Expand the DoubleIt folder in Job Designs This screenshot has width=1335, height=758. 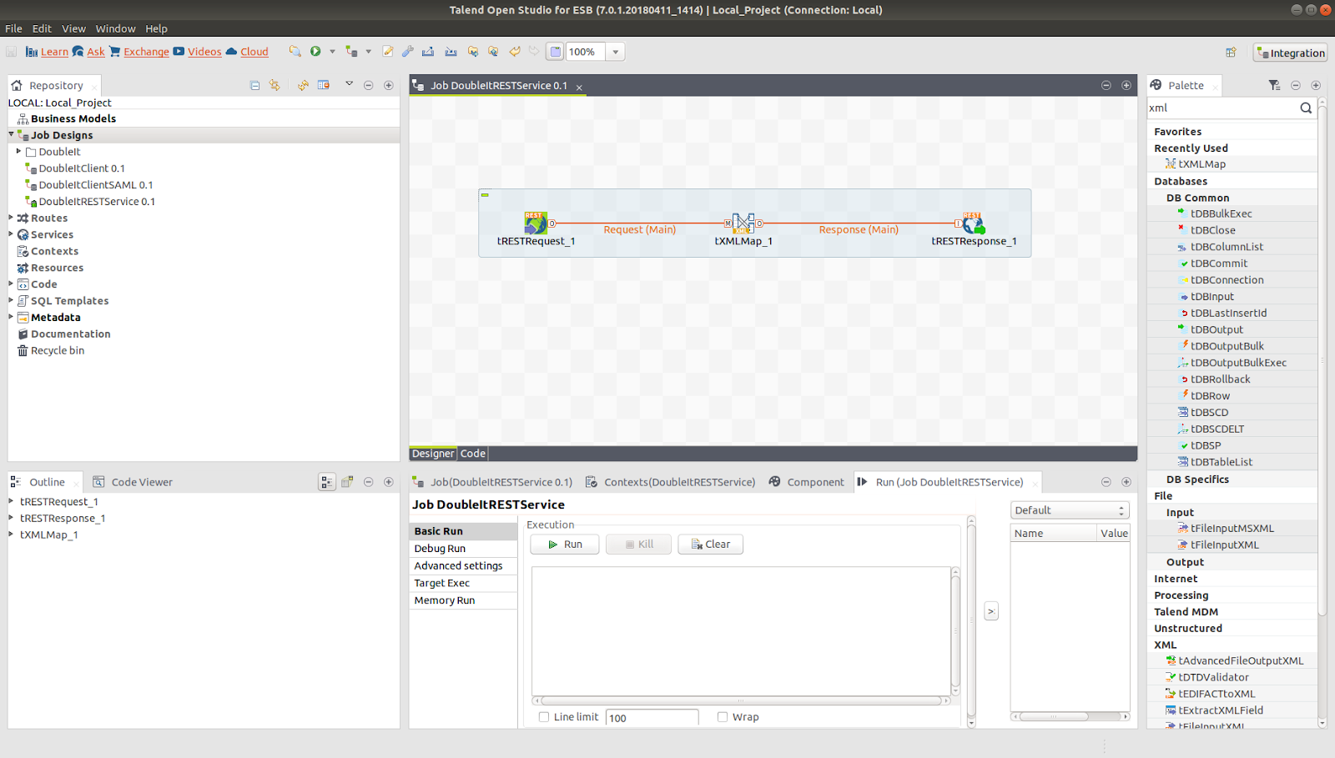pyautogui.click(x=18, y=151)
